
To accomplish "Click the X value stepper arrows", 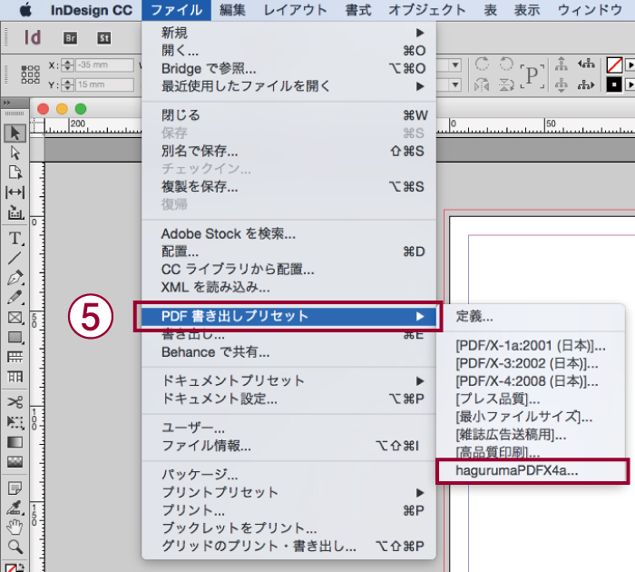I will (68, 64).
